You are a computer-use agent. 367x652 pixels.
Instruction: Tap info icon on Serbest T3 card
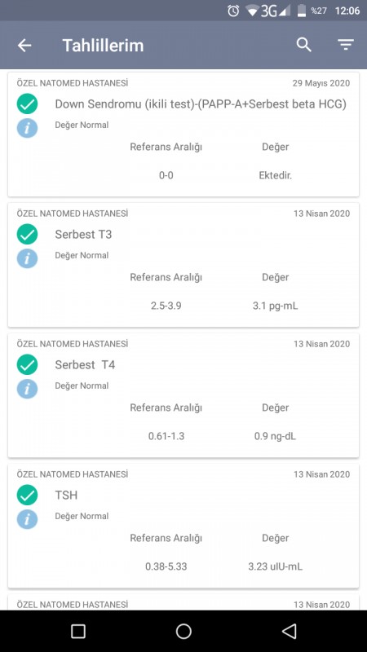point(28,258)
